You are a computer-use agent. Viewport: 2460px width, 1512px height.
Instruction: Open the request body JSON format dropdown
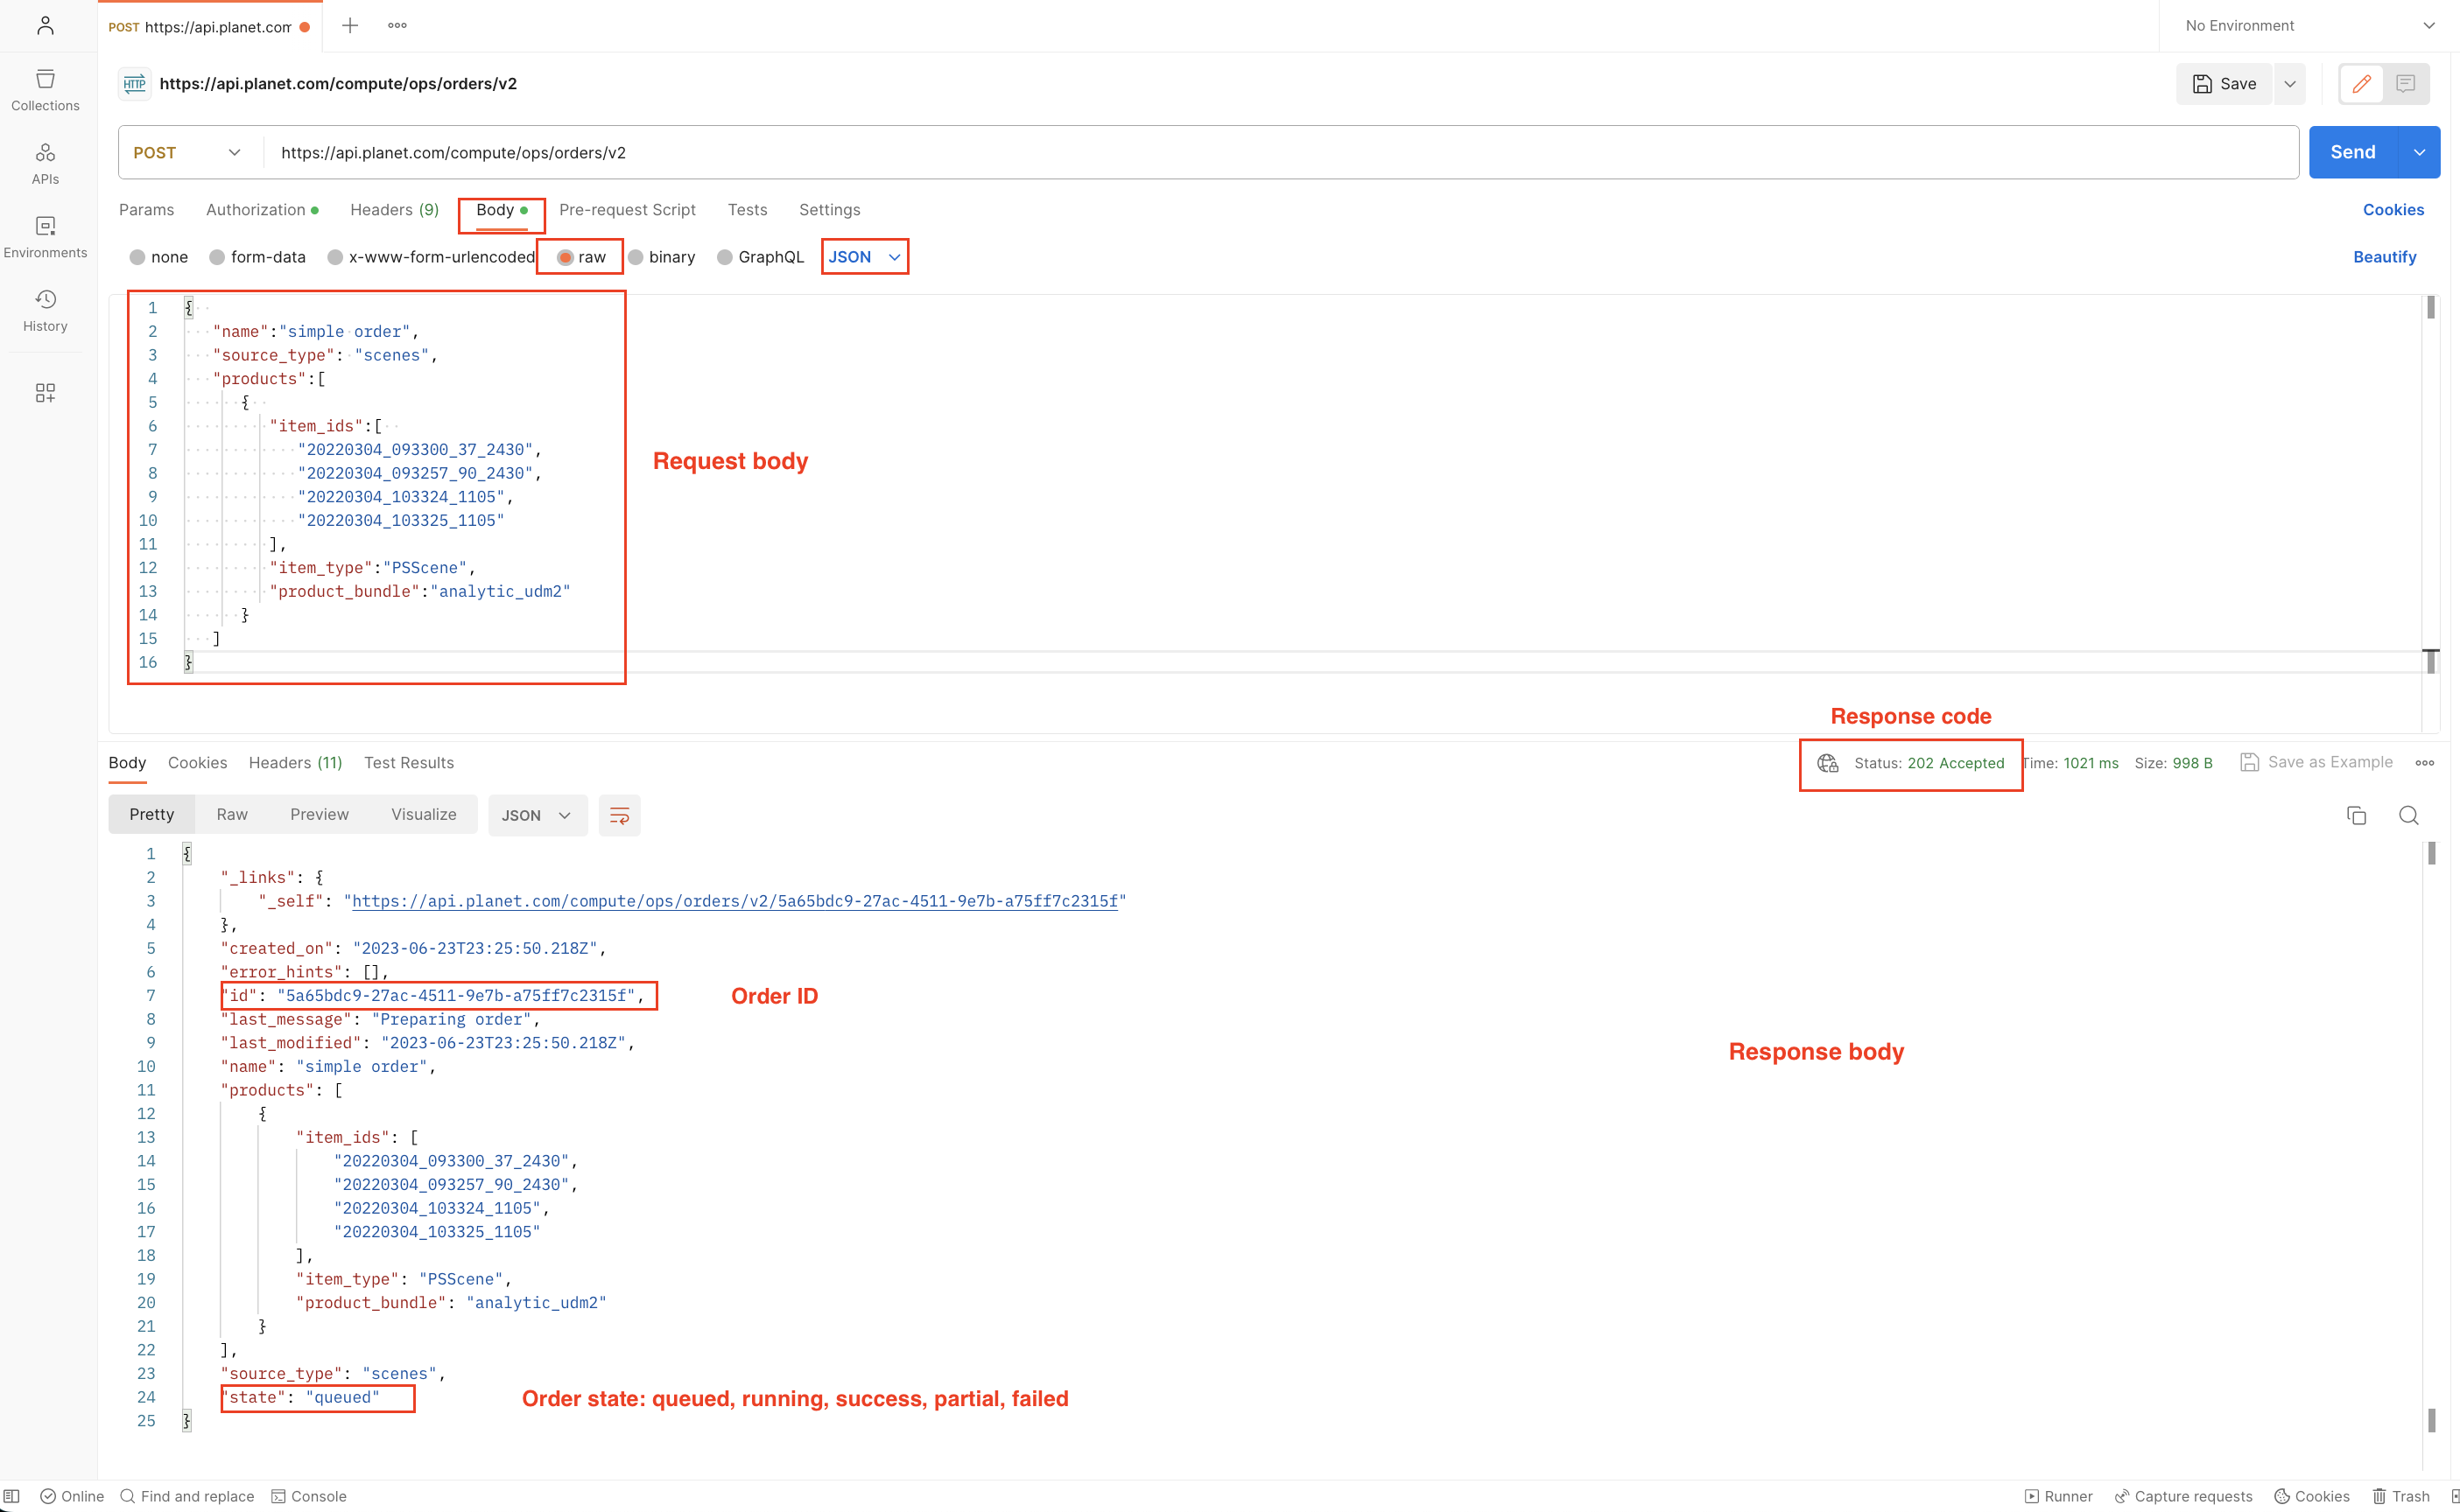coord(864,257)
